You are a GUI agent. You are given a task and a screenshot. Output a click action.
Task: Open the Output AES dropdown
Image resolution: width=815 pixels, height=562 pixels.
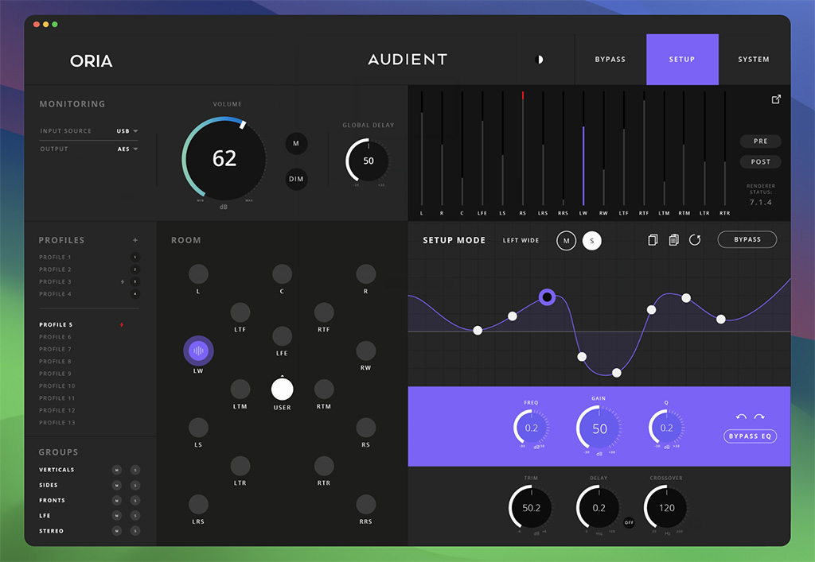pyautogui.click(x=128, y=149)
